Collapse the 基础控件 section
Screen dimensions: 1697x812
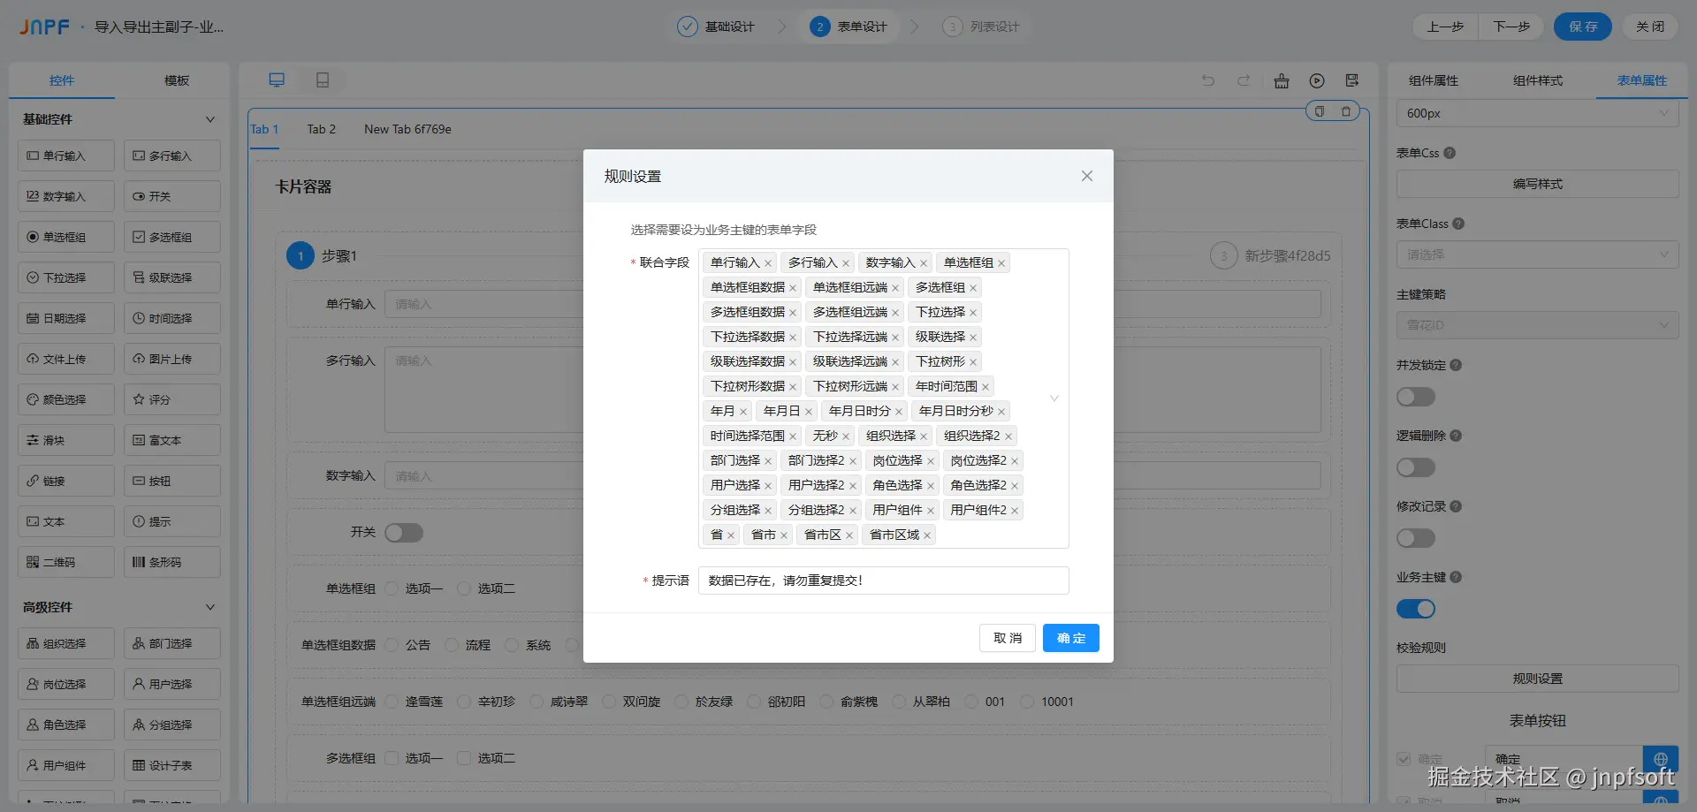[210, 119]
